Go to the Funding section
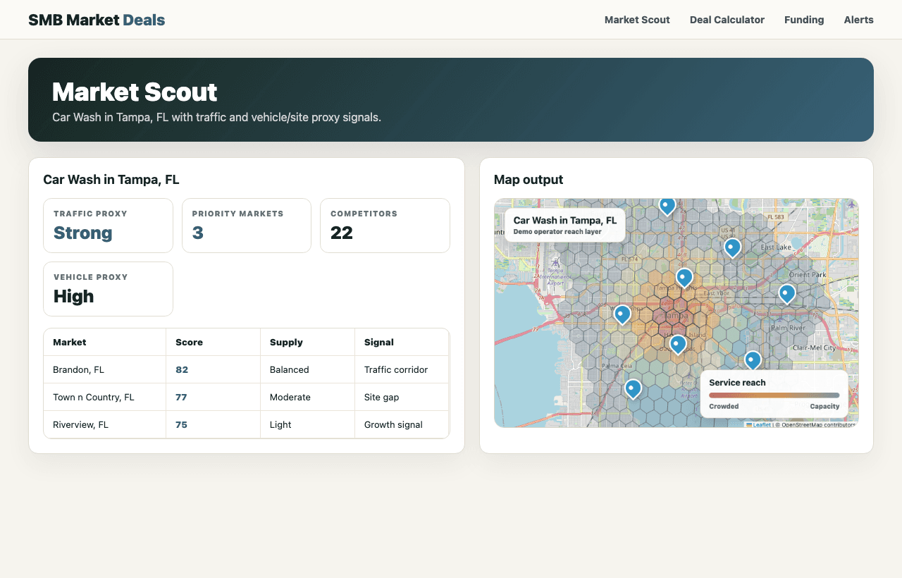 coord(804,20)
